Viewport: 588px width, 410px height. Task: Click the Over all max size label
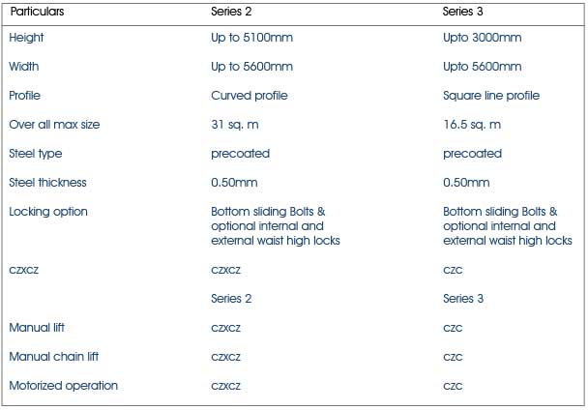click(54, 125)
